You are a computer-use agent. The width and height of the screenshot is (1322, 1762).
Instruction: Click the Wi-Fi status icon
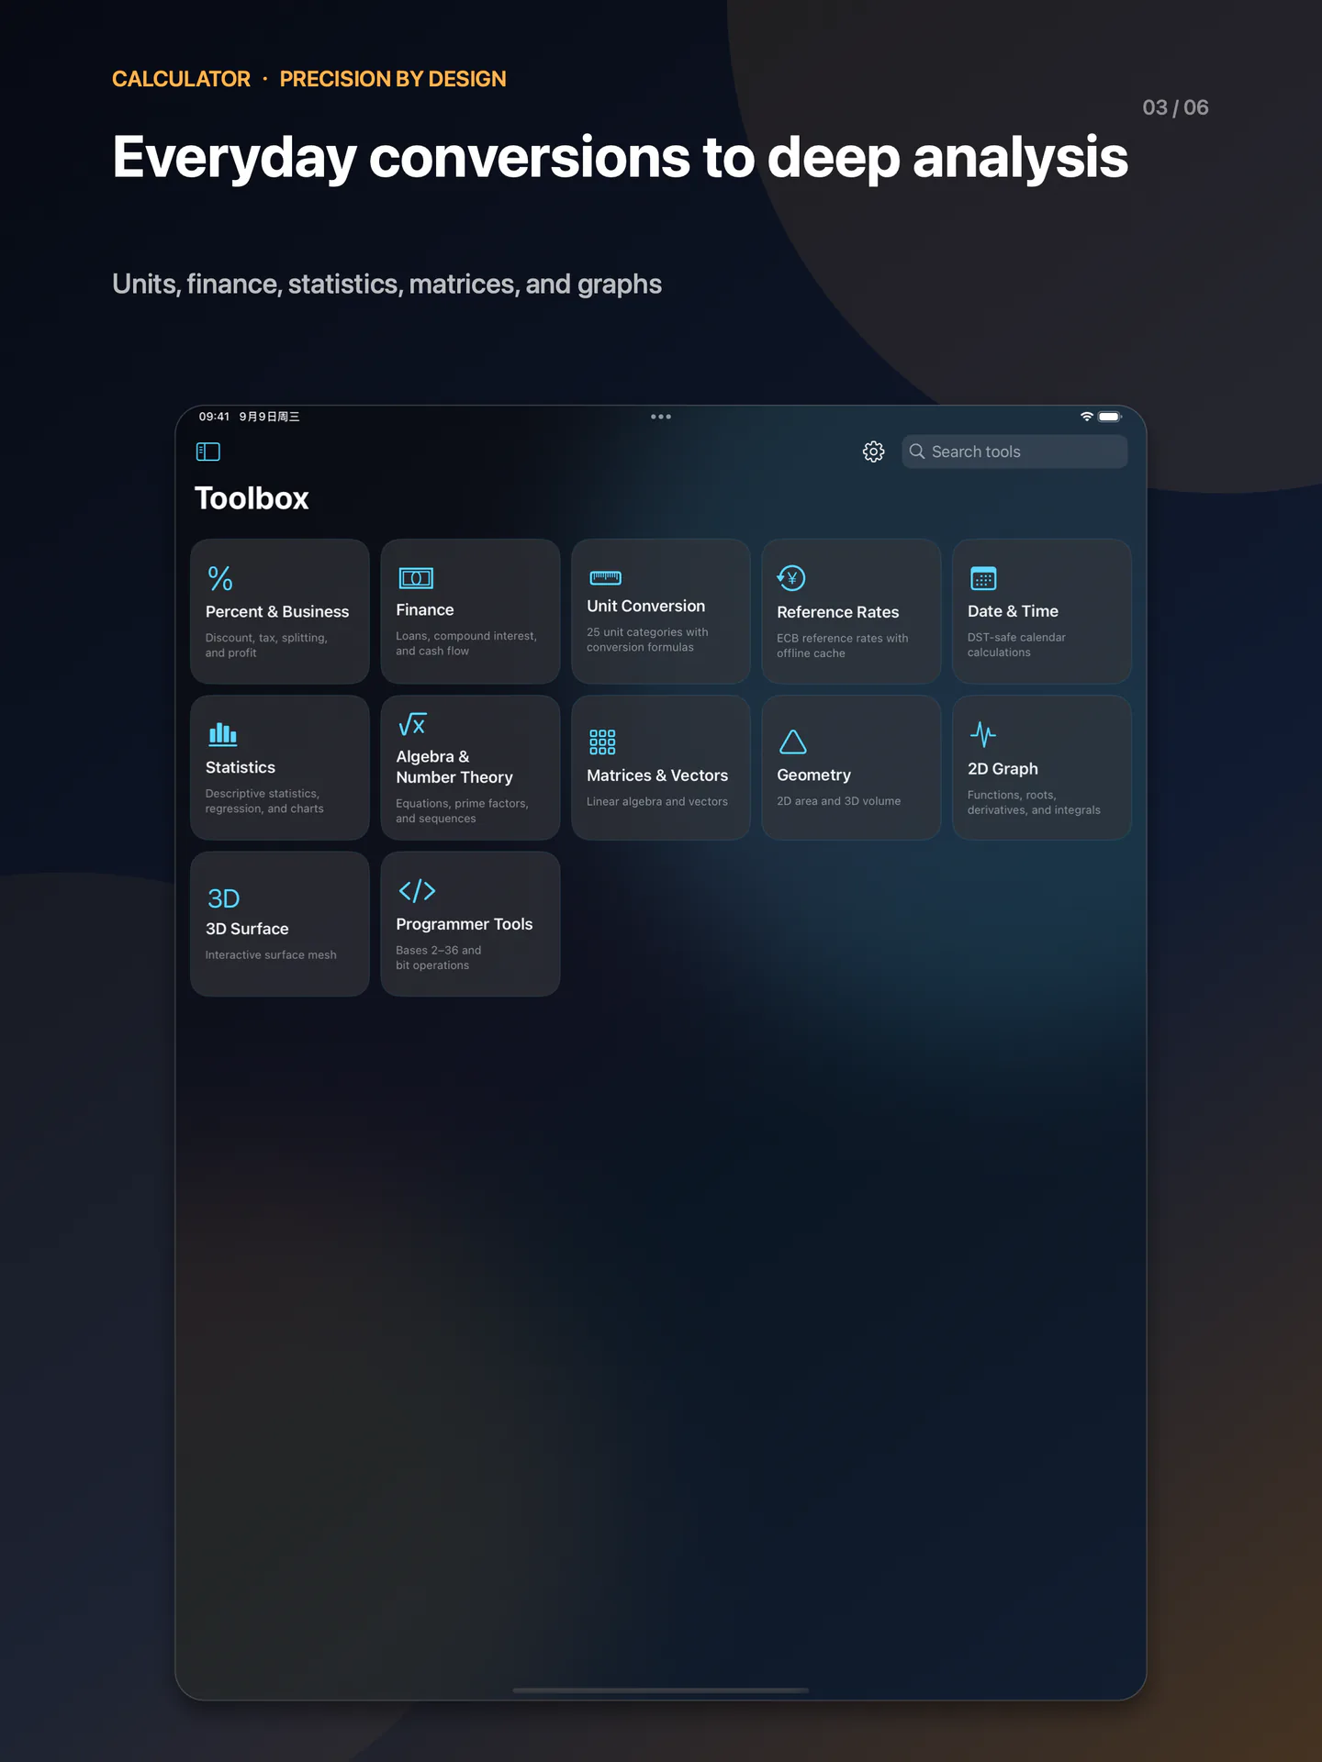pyautogui.click(x=1086, y=417)
